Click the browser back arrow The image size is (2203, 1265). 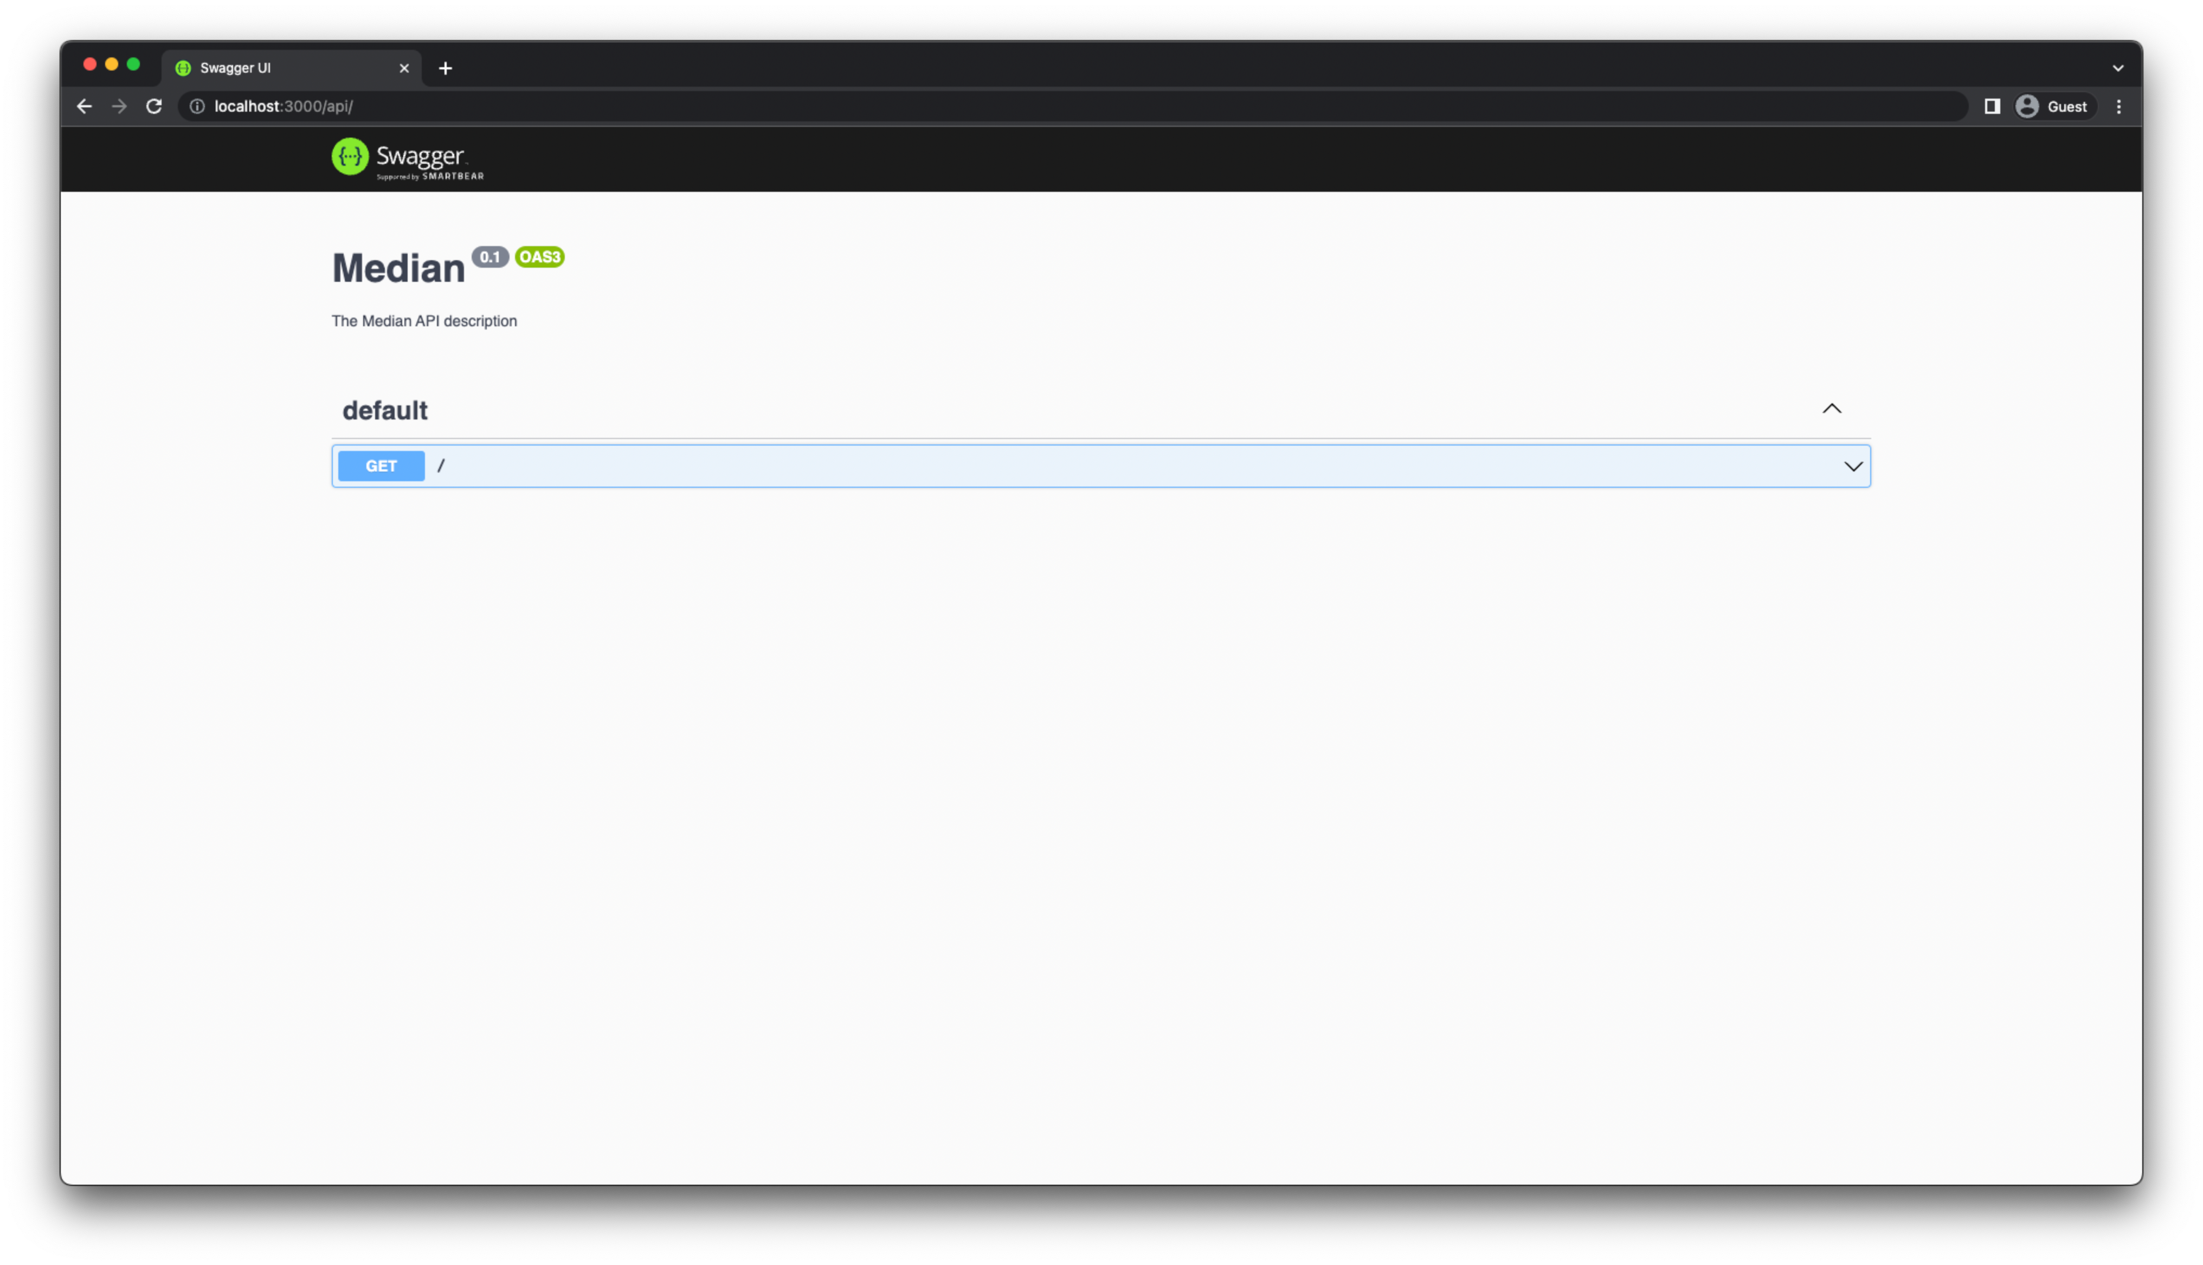click(x=84, y=106)
